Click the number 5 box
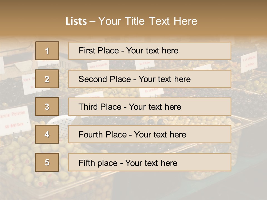267x200 pixels. click(47, 162)
